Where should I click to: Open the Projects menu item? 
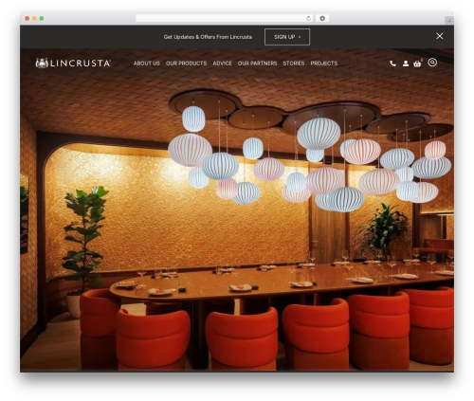pos(324,64)
